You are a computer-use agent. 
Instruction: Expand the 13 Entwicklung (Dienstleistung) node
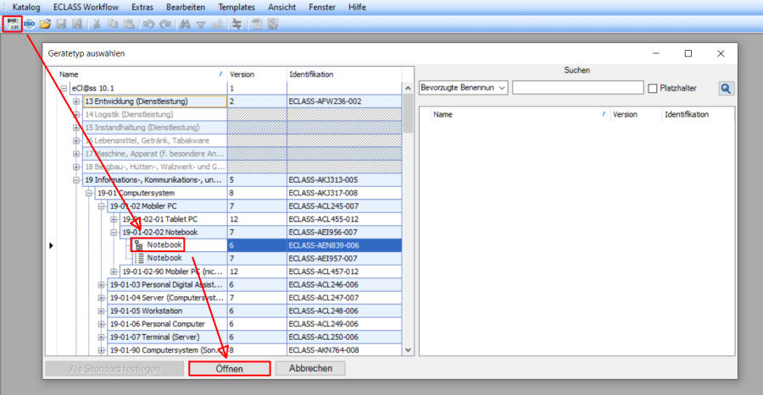tap(76, 101)
